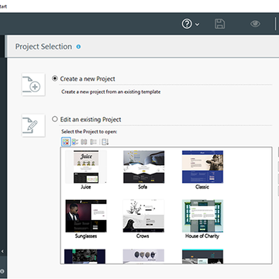Switch to large icons view
This screenshot has height=279, width=279.
tap(66, 142)
